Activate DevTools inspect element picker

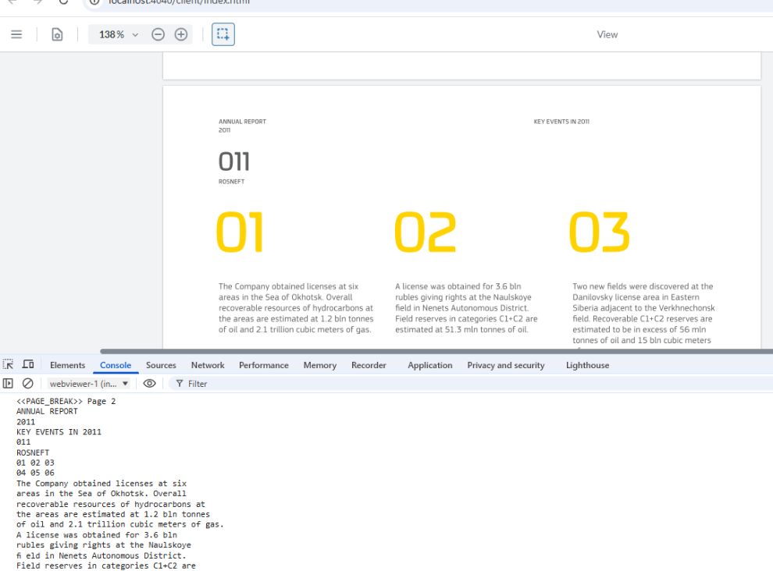coord(9,364)
